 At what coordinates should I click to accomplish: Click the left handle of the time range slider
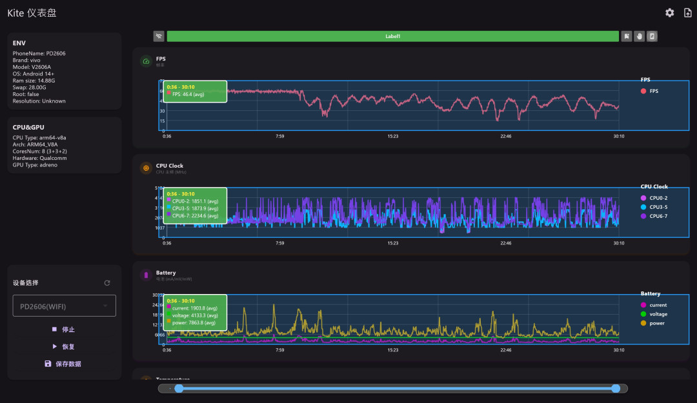point(179,389)
